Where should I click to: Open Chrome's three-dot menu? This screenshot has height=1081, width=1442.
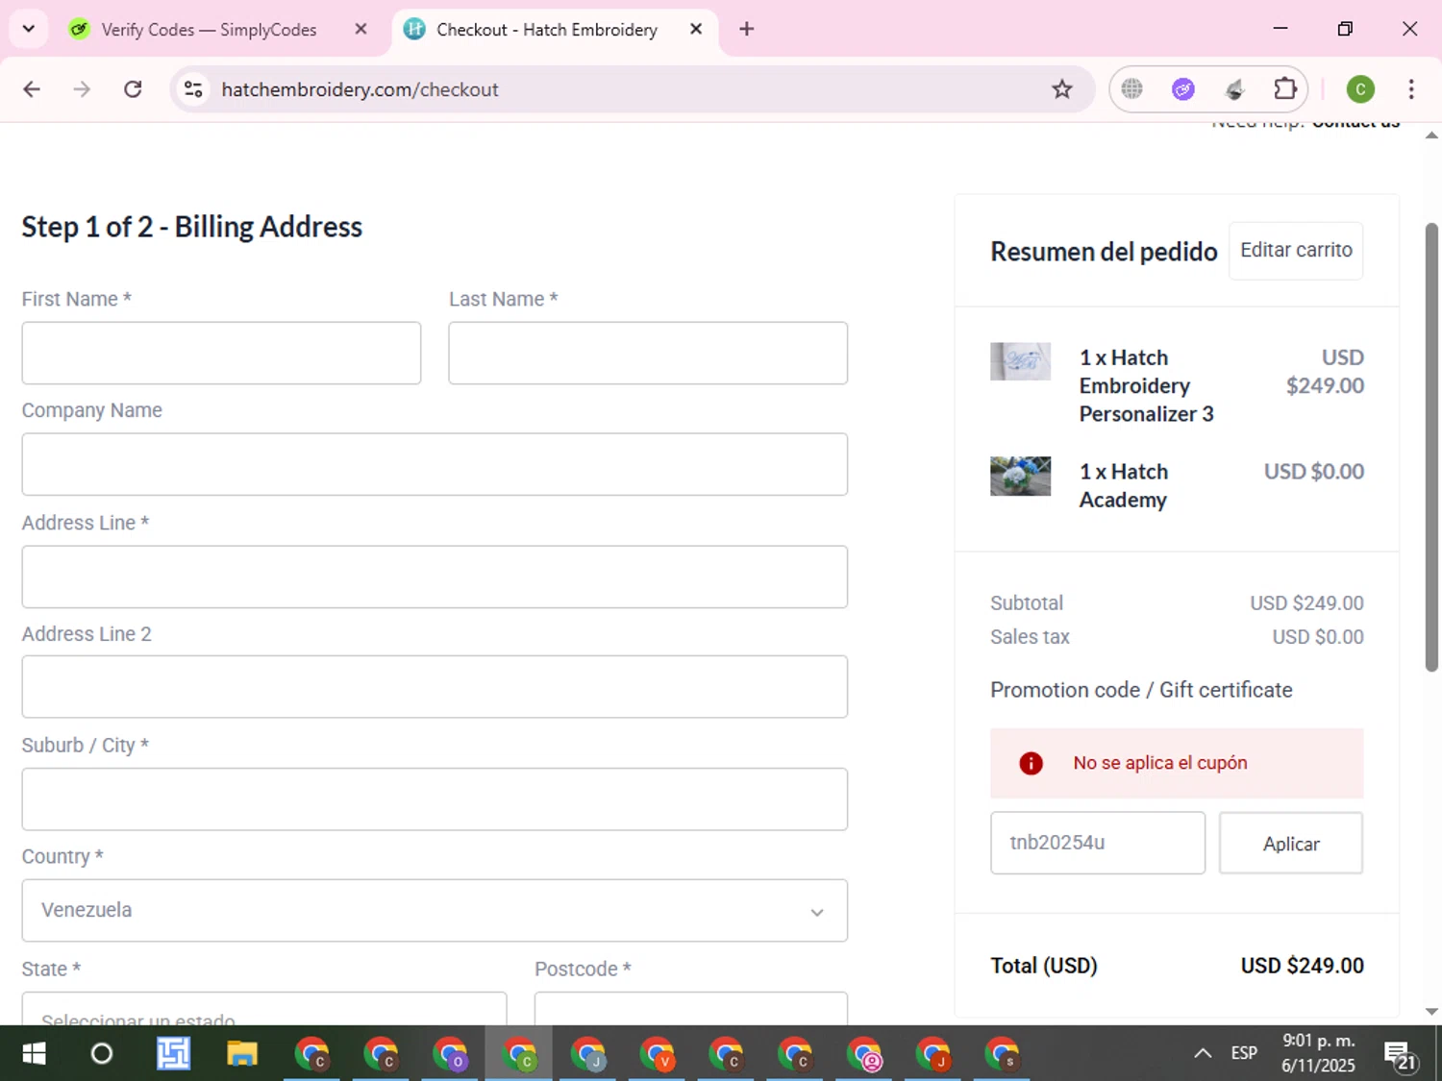coord(1411,89)
